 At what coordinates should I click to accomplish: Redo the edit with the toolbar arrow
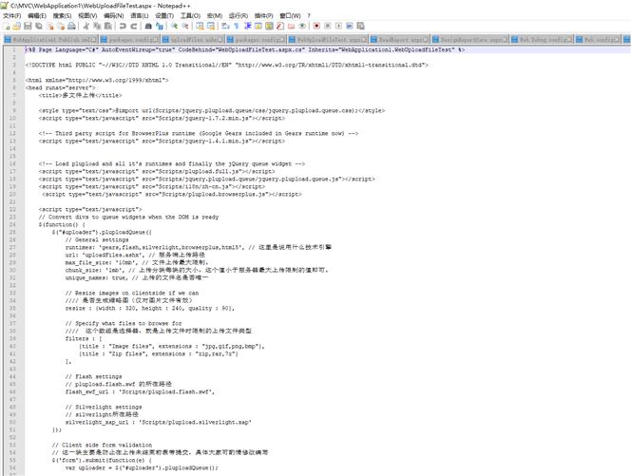pos(134,27)
